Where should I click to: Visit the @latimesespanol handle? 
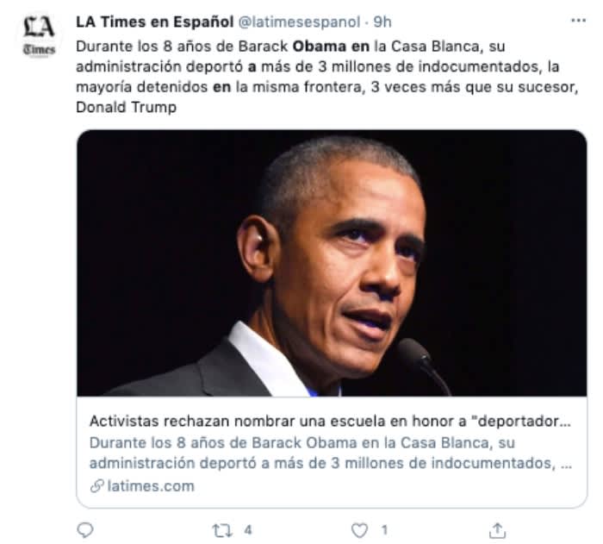point(299,22)
